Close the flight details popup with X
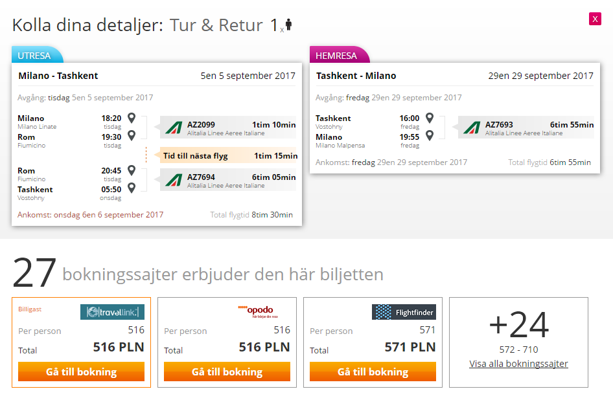Viewport: 613px width, 400px height. click(595, 19)
